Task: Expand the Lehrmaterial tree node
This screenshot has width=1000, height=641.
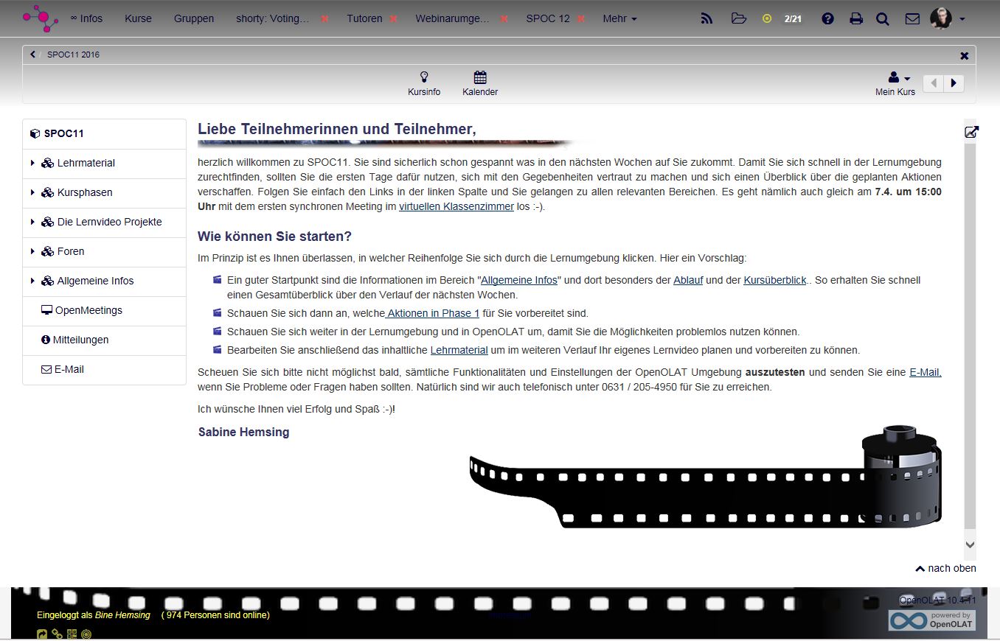Action: (32, 163)
